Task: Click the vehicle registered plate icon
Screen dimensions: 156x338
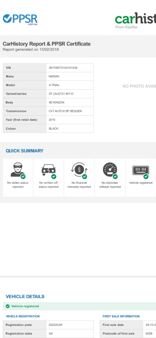Action: click(x=141, y=172)
